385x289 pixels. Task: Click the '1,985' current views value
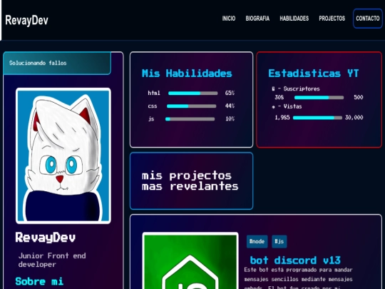pyautogui.click(x=282, y=118)
